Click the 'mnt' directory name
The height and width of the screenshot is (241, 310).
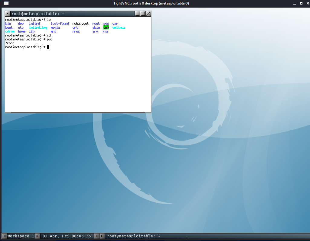point(53,31)
